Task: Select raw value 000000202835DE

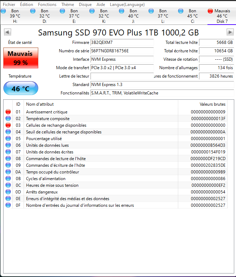Action: click(x=208, y=165)
